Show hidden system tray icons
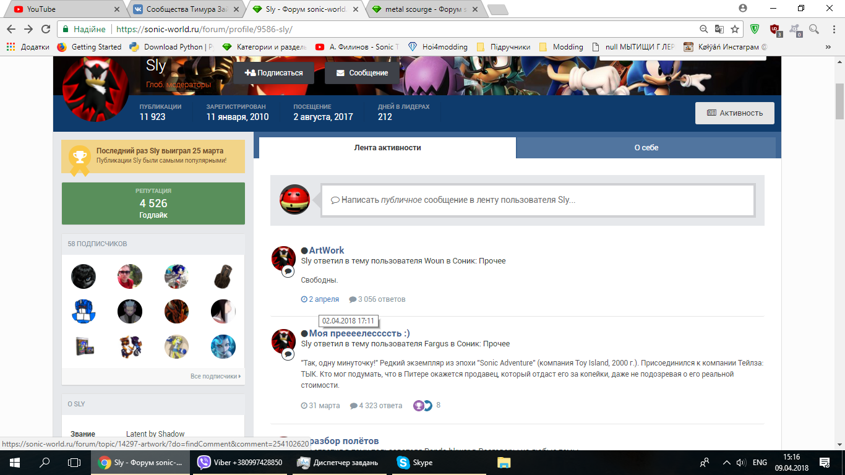The width and height of the screenshot is (845, 475). 724,463
